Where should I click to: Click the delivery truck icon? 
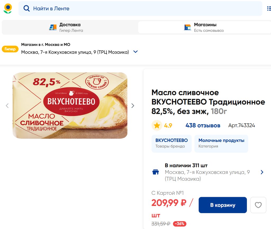point(53,27)
